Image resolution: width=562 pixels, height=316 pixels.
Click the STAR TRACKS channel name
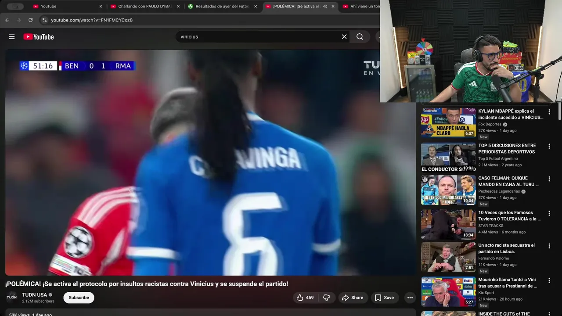coord(491,226)
